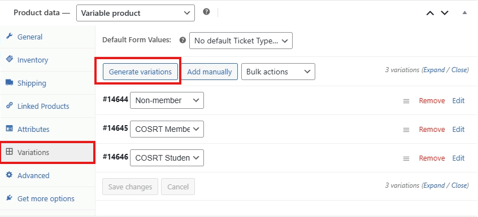Click the Variations grid icon

(10, 152)
